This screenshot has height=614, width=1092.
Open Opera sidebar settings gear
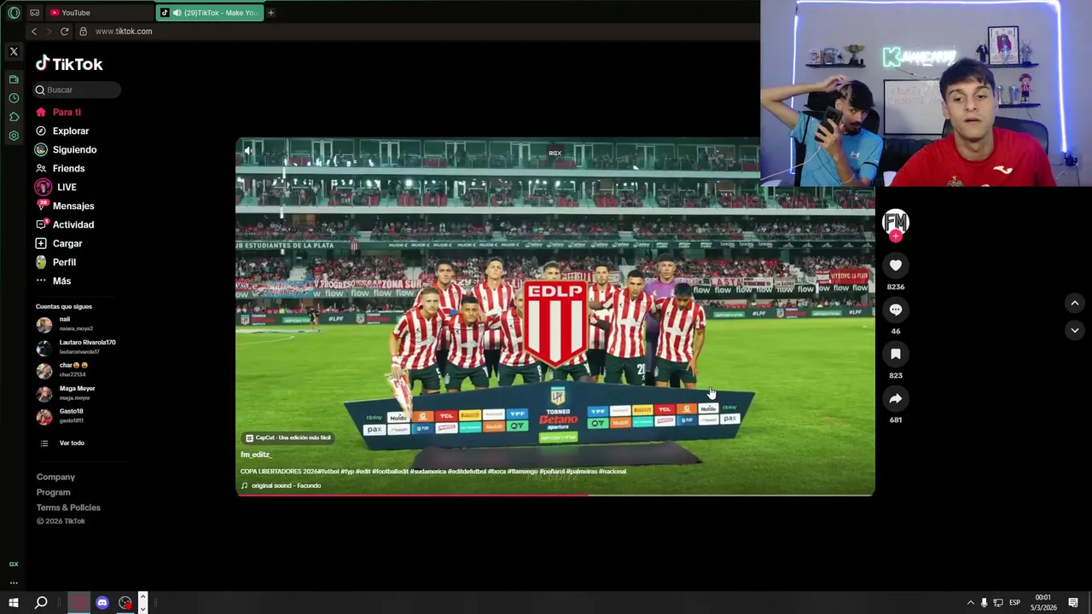14,136
